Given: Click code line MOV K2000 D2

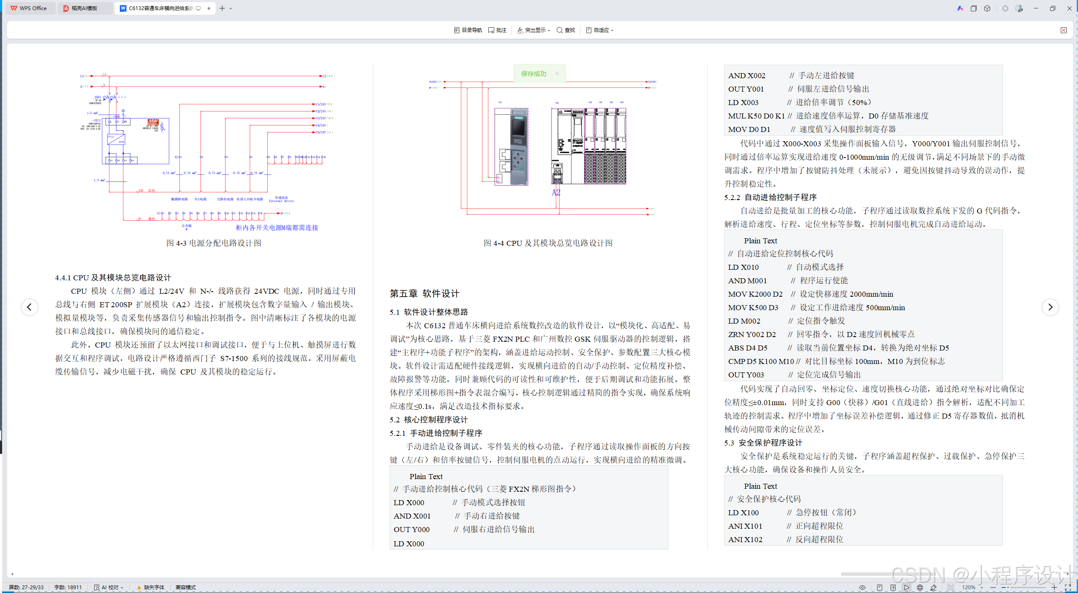Looking at the screenshot, I should [x=811, y=294].
